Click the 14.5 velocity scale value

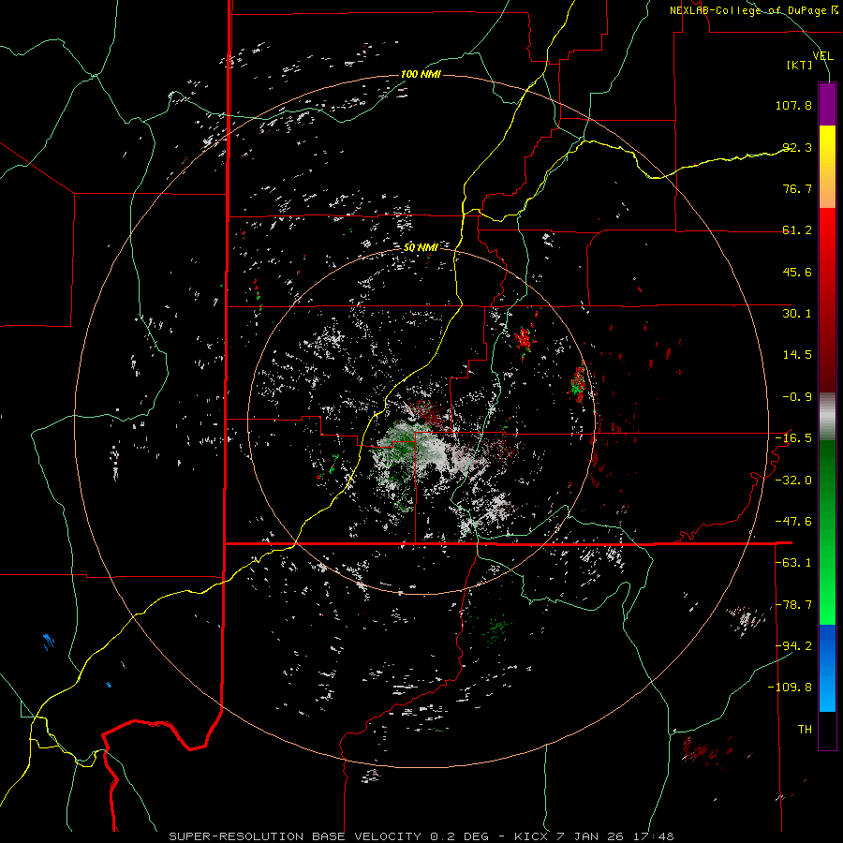(797, 355)
